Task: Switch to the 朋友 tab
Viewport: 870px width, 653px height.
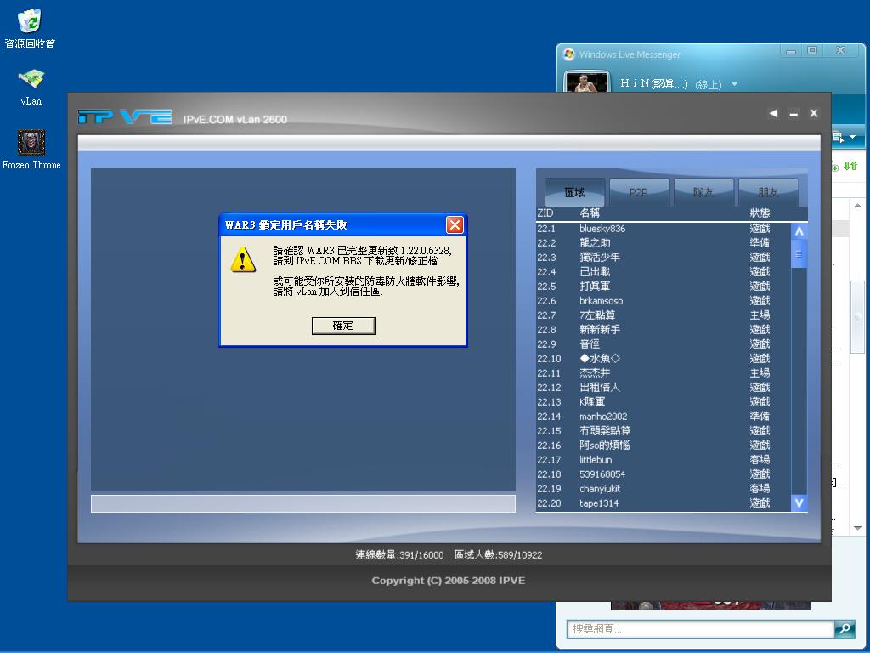Action: 768,192
